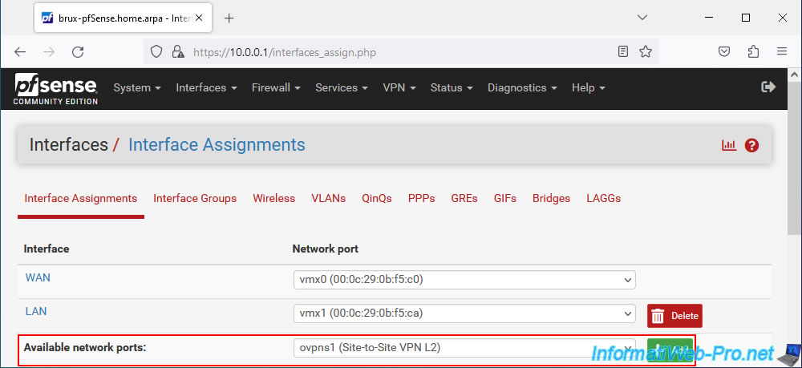Expand the WAN network port dropdown

[x=464, y=280]
